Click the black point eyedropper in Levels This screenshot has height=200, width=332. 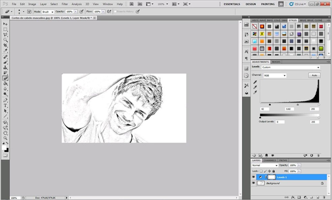coord(255,82)
